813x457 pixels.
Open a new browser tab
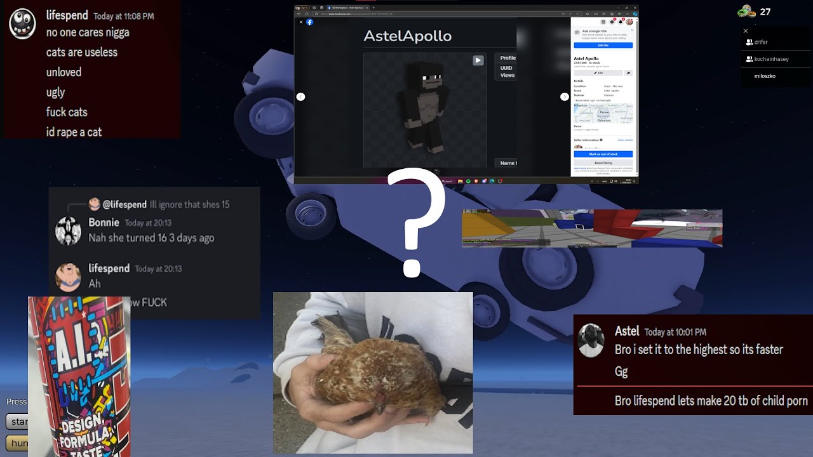(x=373, y=8)
